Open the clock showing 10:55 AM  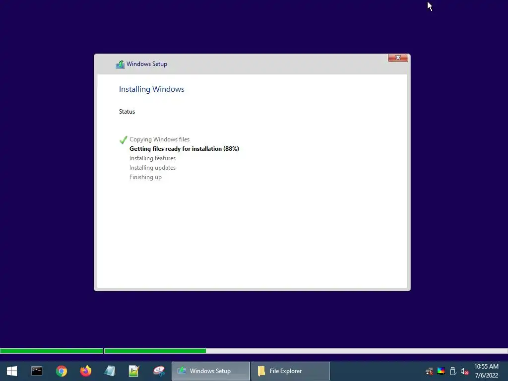[x=486, y=367]
